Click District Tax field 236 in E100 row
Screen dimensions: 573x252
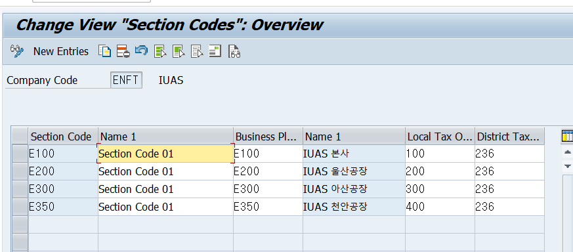510,154
